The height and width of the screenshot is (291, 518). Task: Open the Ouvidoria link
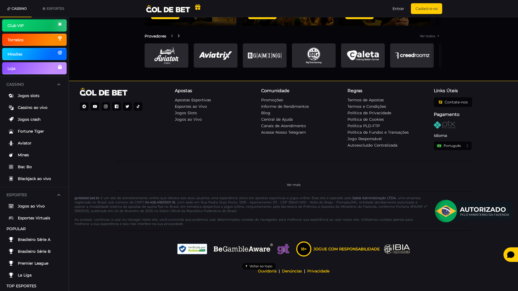[267, 271]
